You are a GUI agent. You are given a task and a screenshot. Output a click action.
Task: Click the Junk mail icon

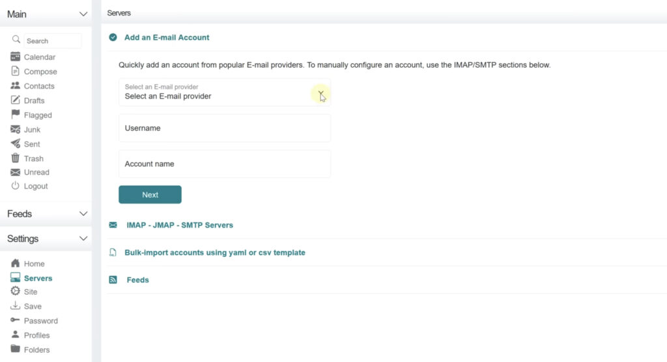point(16,129)
